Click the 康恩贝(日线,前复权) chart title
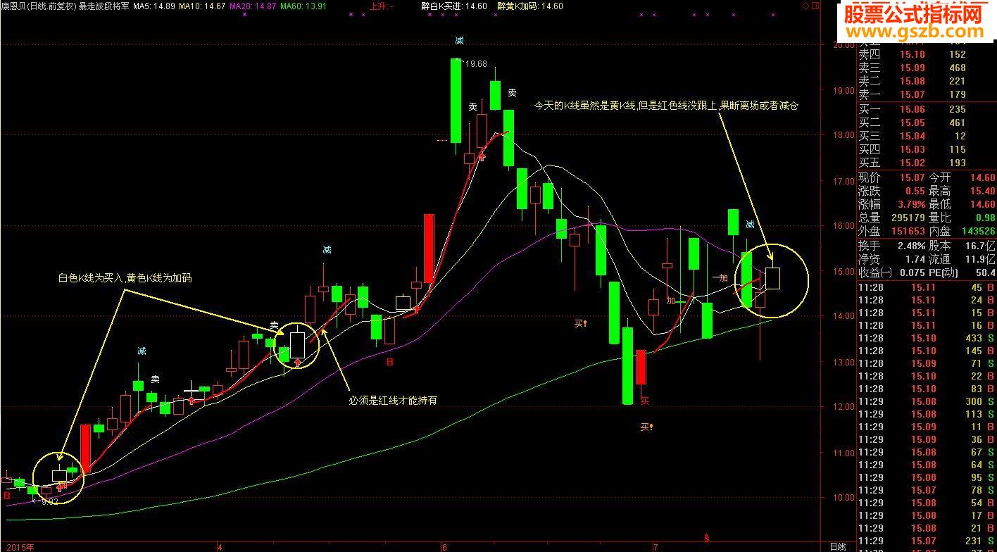The image size is (997, 552). pyautogui.click(x=38, y=6)
